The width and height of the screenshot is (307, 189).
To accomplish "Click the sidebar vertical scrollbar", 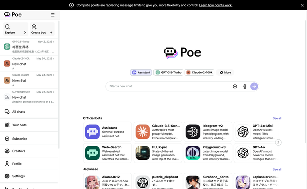I will 59,85.
